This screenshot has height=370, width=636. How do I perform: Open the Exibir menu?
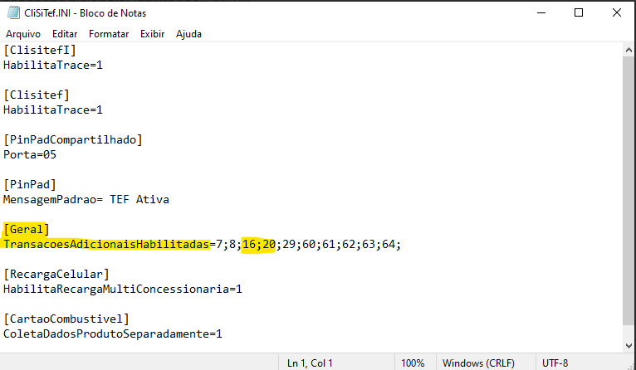(x=153, y=34)
